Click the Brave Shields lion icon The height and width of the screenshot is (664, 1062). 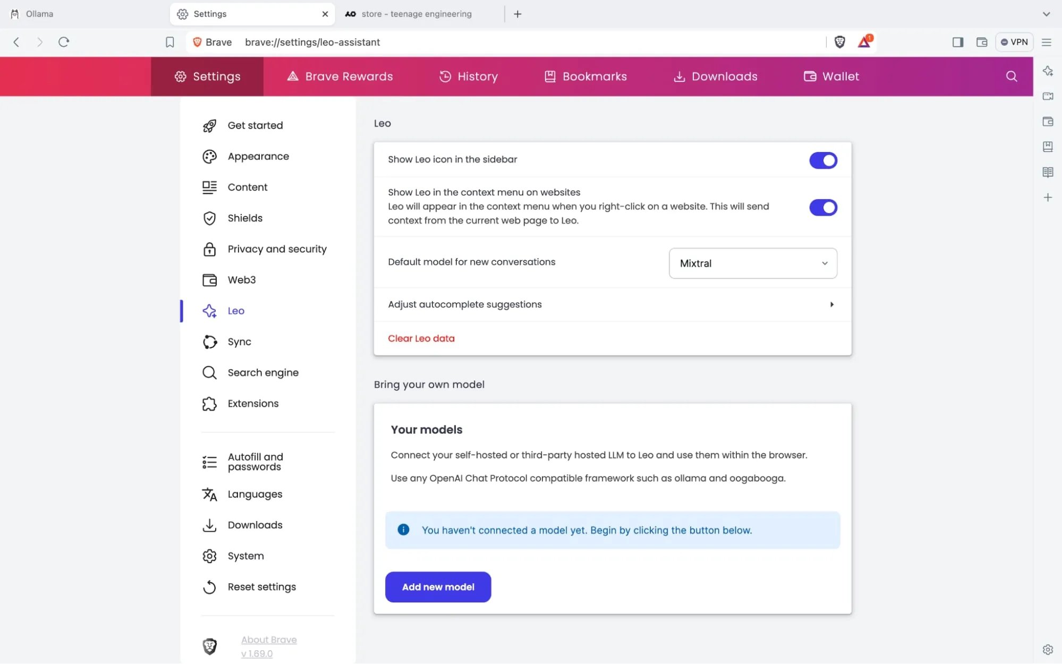[x=839, y=42]
